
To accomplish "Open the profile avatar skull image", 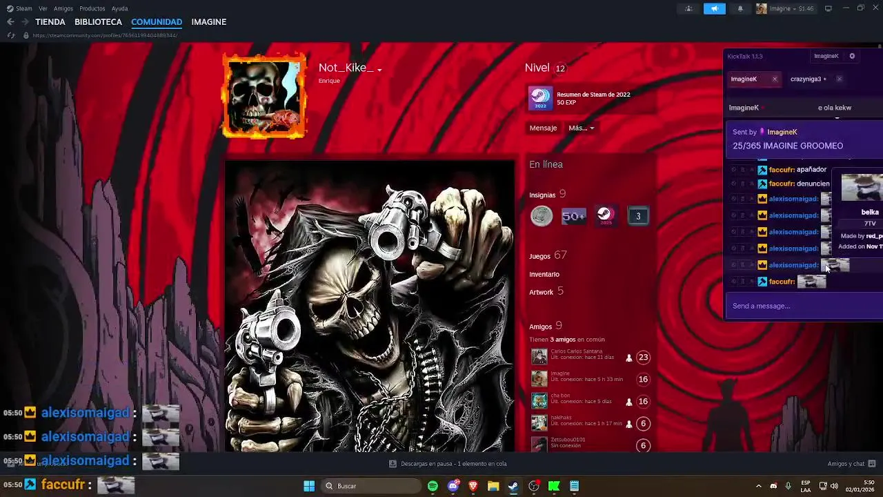I will tap(265, 95).
